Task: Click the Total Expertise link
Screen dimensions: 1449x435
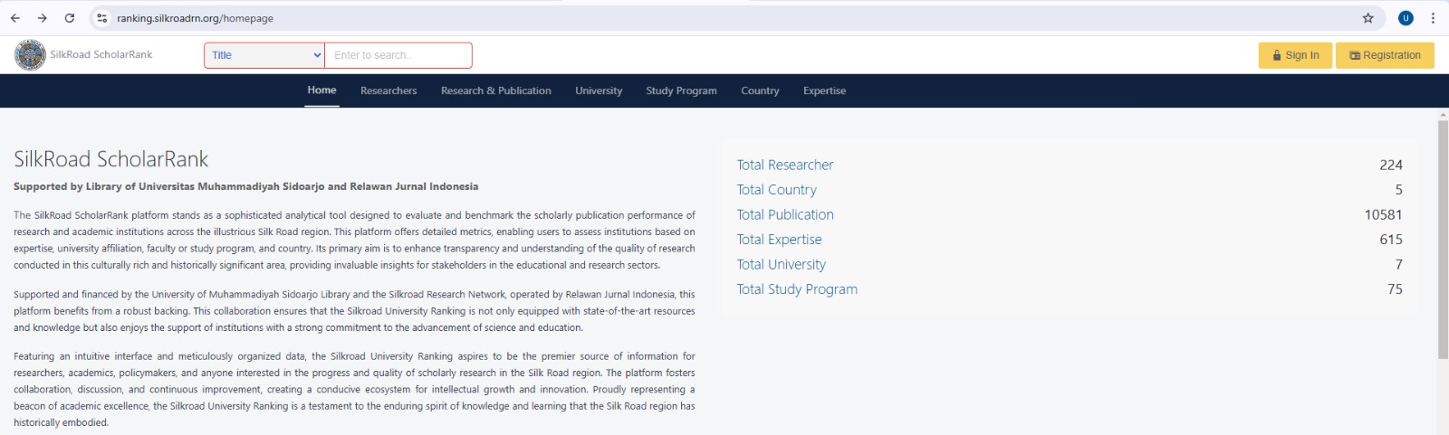Action: pyautogui.click(x=780, y=240)
